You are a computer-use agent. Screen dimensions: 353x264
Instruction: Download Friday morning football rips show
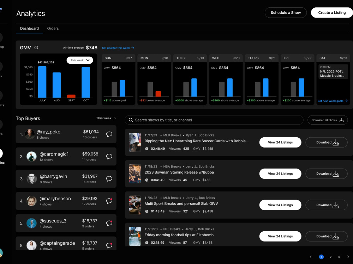pos(327,236)
